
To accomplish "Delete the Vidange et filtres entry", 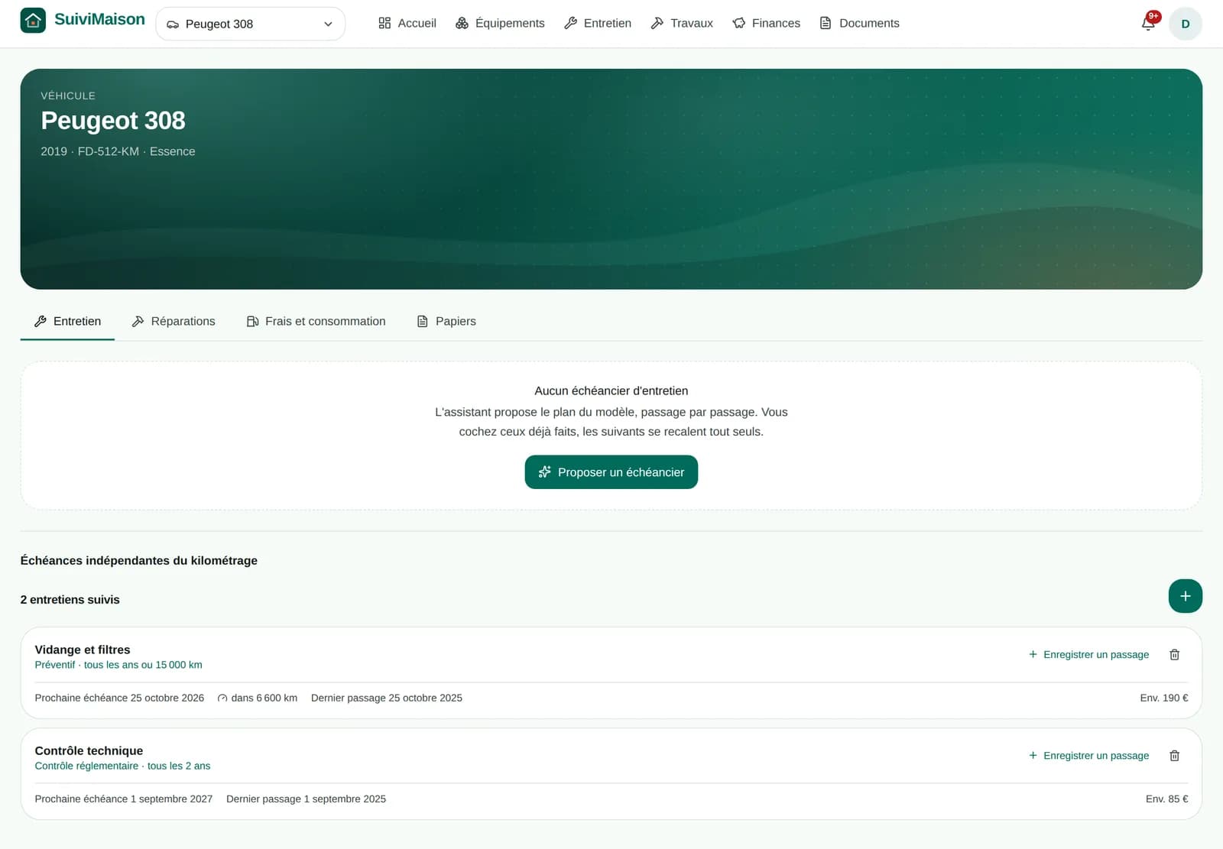I will tap(1175, 654).
